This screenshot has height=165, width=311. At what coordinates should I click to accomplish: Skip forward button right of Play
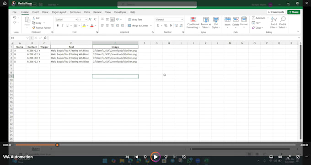(x=166, y=157)
